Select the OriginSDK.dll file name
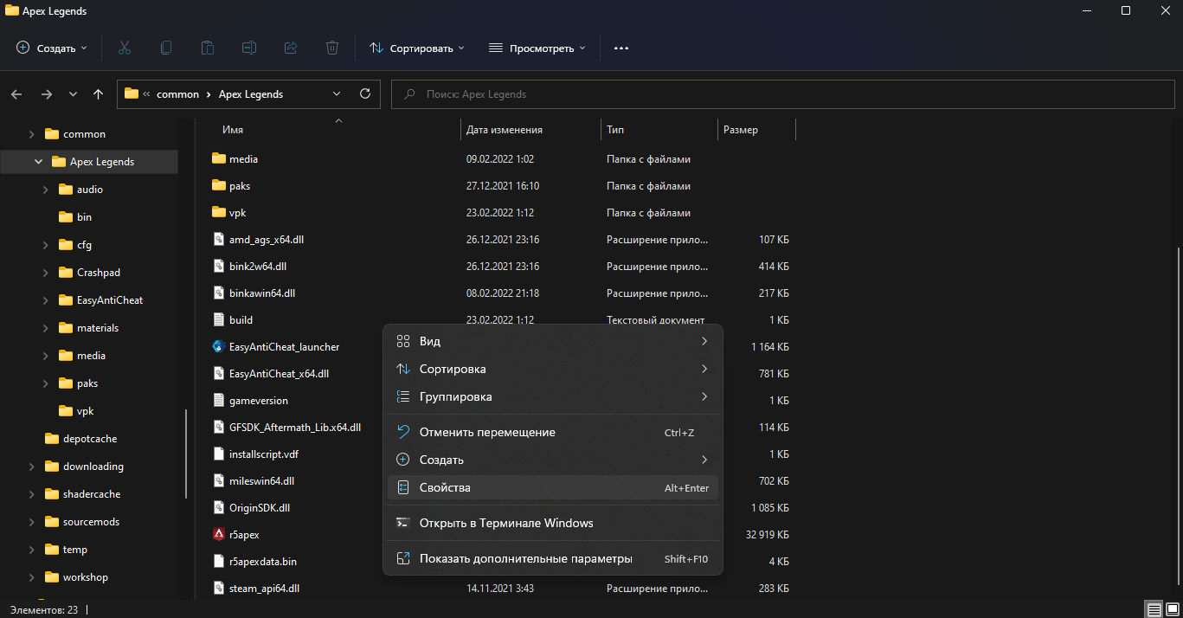 260,507
